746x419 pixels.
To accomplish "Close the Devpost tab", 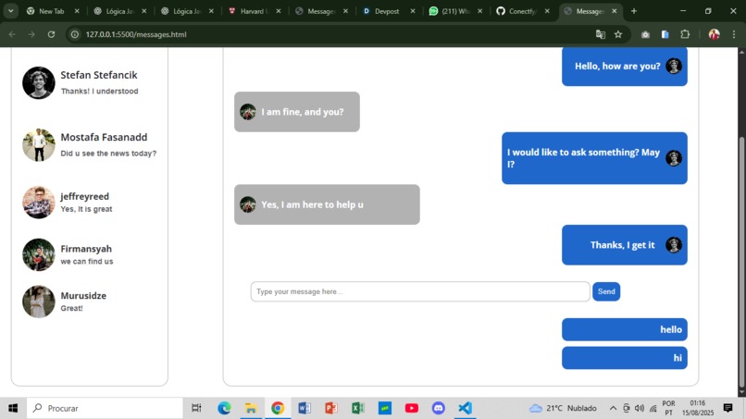I will pyautogui.click(x=413, y=11).
